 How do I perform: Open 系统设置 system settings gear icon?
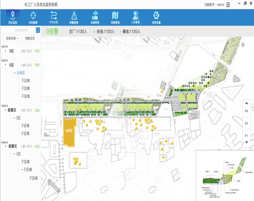coord(156,17)
